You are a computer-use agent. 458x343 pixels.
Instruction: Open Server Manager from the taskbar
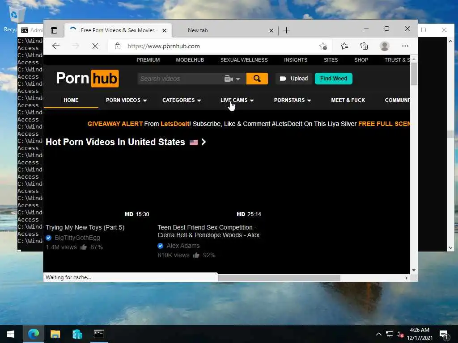(x=77, y=334)
